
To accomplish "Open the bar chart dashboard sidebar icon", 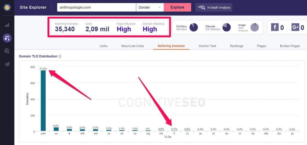I will [x=7, y=25].
